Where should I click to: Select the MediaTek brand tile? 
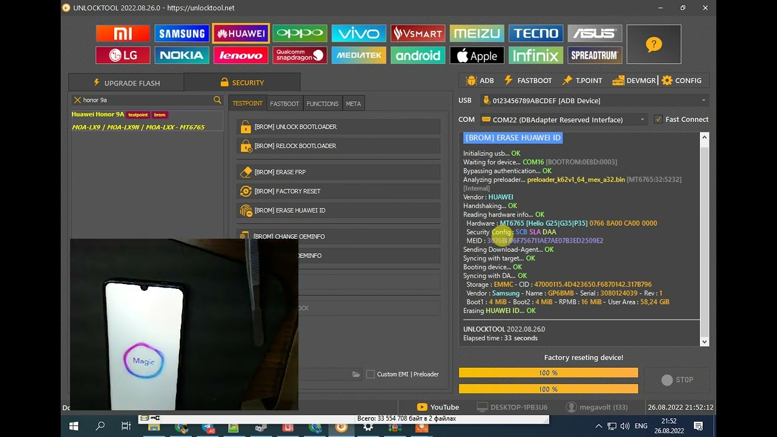point(359,55)
